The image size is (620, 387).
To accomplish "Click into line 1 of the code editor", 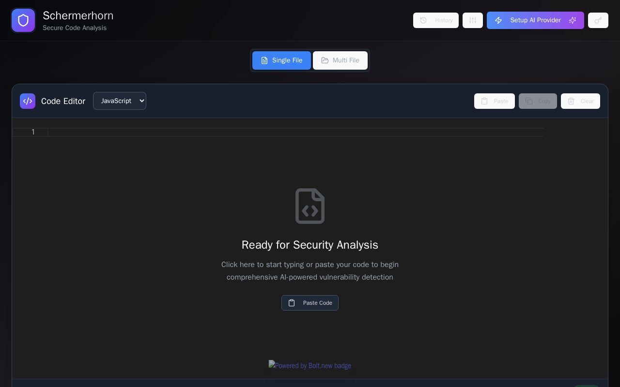I will tap(295, 132).
